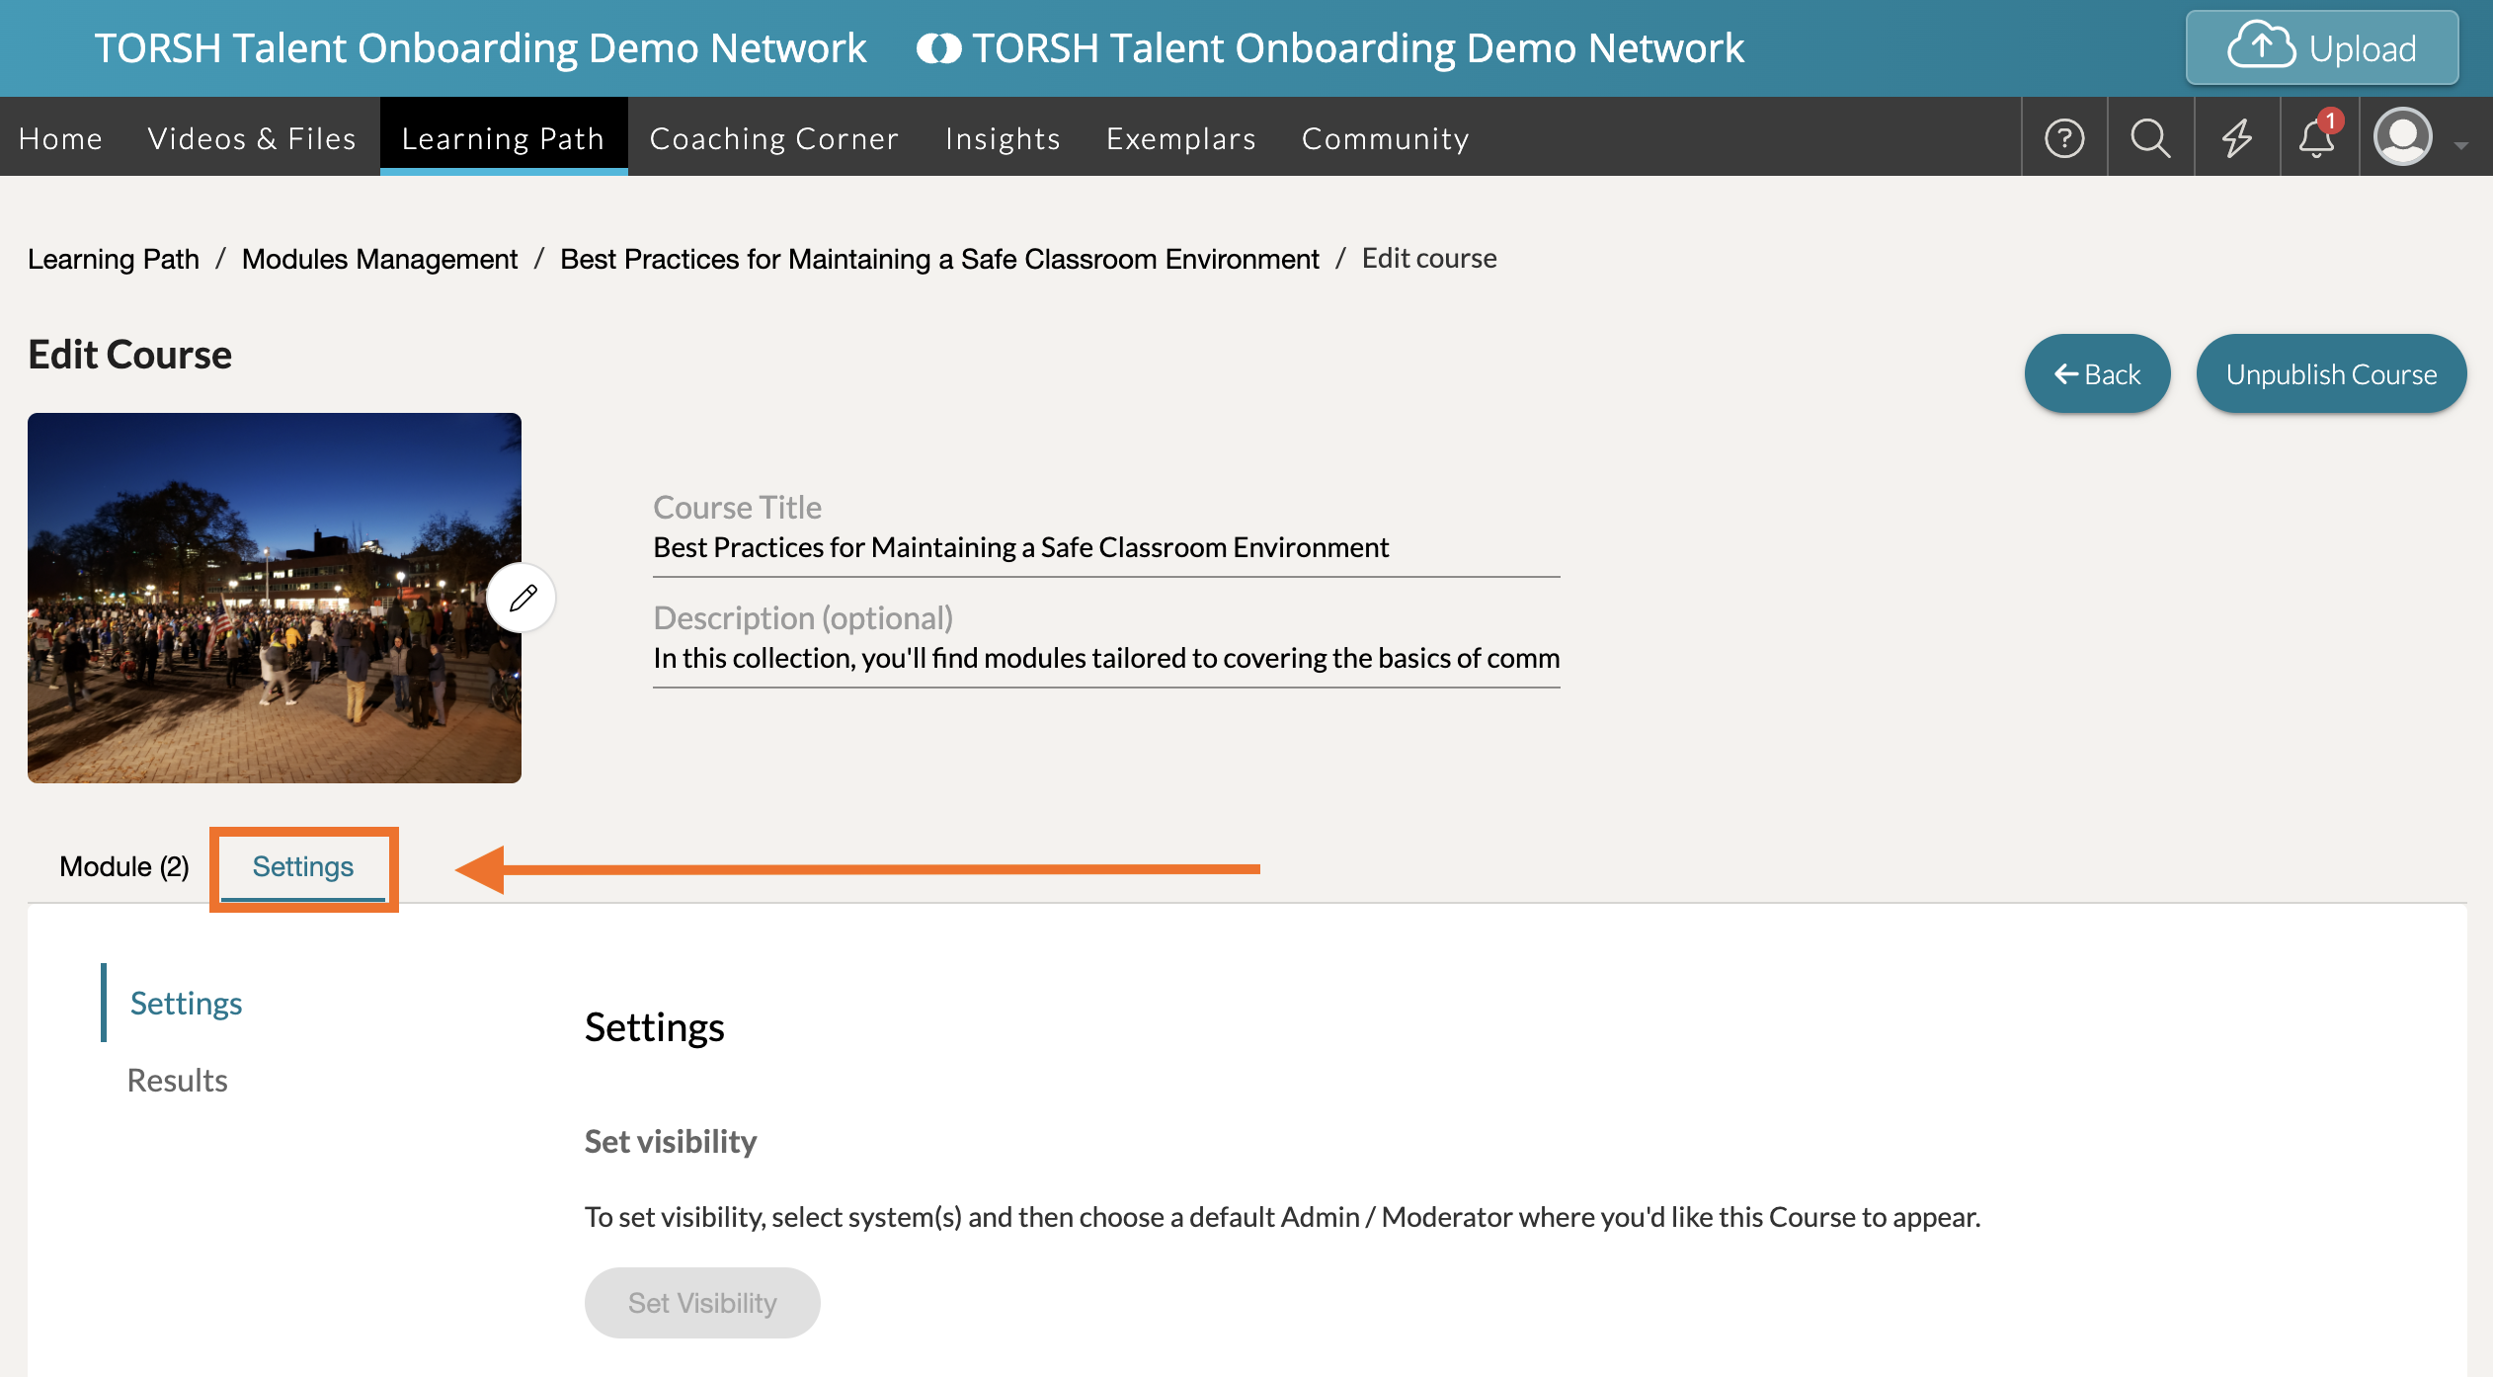Click the Back button
Image resolution: width=2493 pixels, height=1377 pixels.
point(2097,374)
